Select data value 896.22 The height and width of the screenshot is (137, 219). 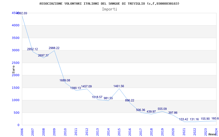pyautogui.click(x=129, y=100)
